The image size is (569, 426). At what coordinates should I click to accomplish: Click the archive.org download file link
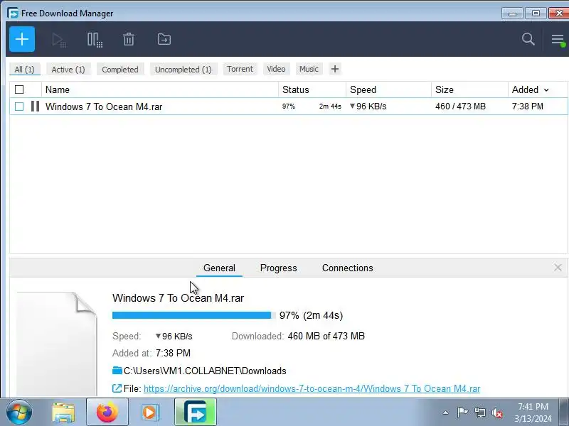312,388
